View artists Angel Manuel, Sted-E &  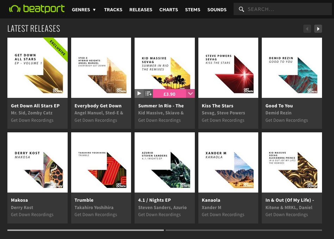pyautogui.click(x=99, y=113)
